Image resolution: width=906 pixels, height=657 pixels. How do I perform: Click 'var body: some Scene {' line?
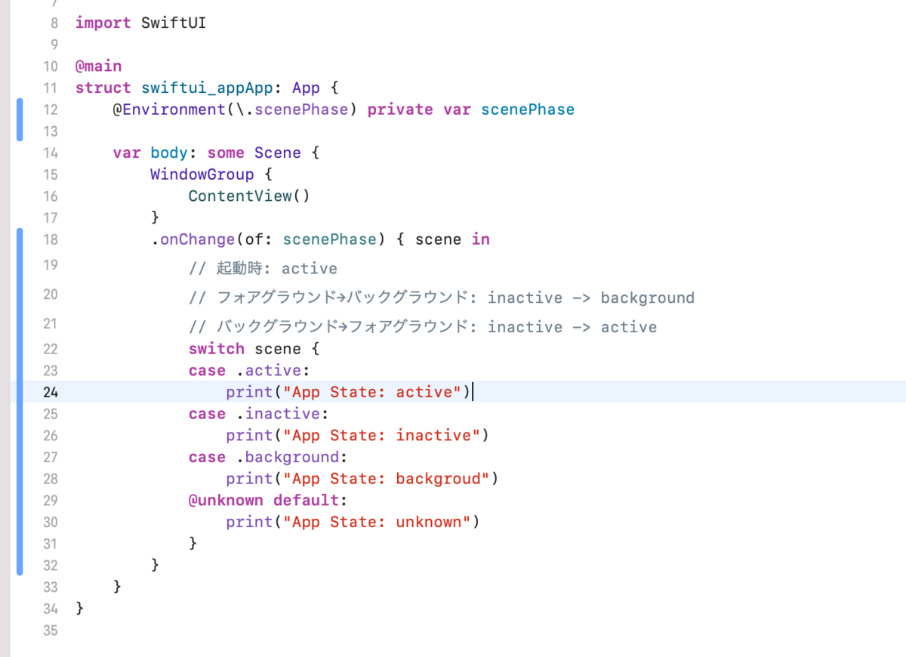(216, 153)
